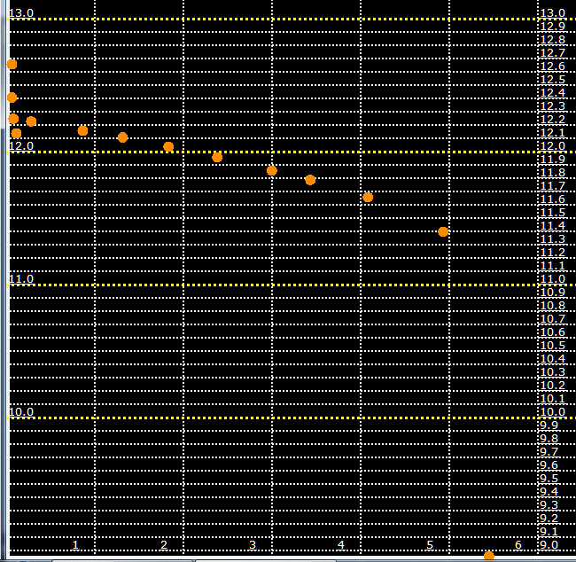Click the left-axis label 13.0
The width and height of the screenshot is (576, 562).
click(21, 12)
